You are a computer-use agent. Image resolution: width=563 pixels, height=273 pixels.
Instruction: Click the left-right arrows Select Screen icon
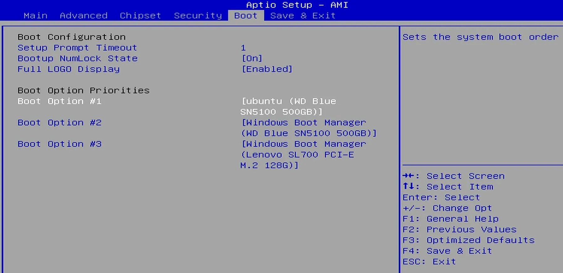[x=409, y=176]
